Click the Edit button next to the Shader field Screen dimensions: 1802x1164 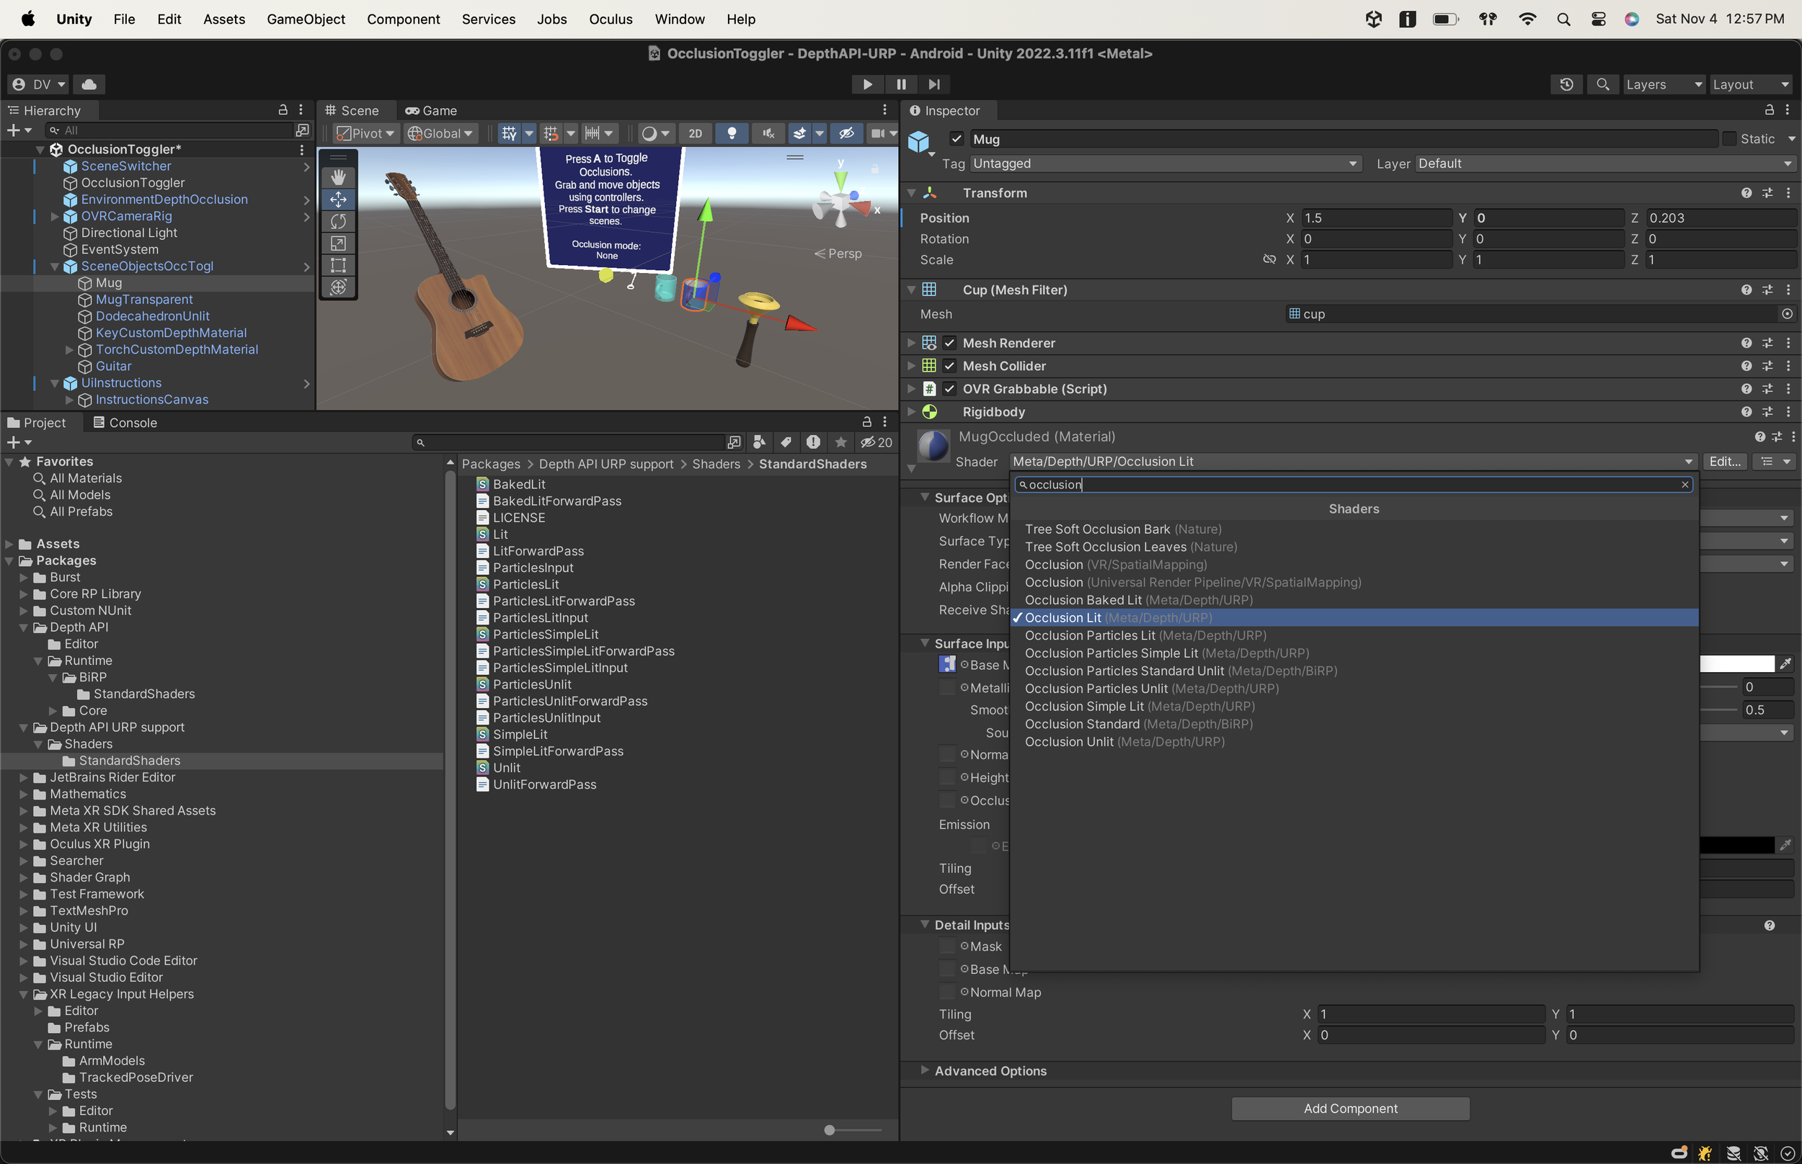[1724, 461]
